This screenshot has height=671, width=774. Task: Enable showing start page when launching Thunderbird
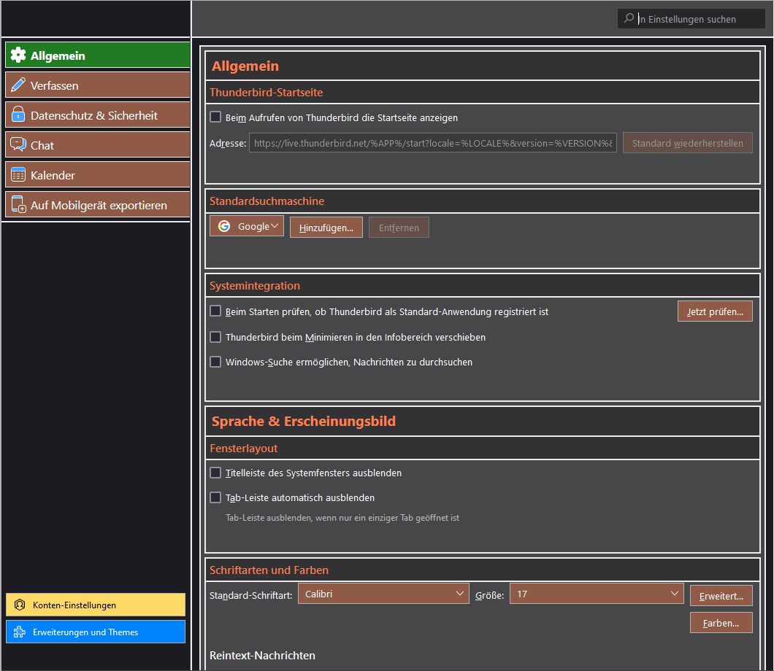pyautogui.click(x=215, y=117)
